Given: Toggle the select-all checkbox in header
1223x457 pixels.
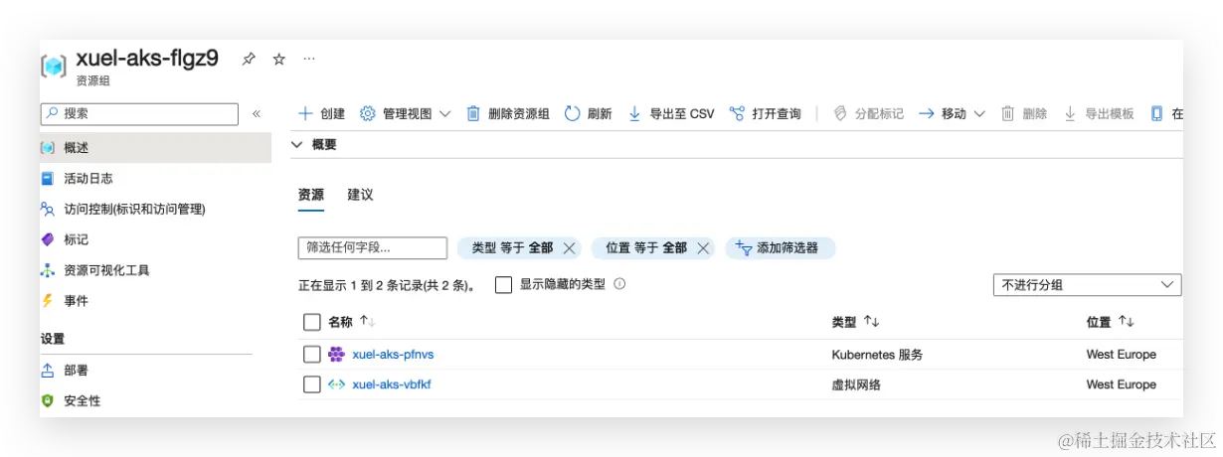Looking at the screenshot, I should pos(312,322).
